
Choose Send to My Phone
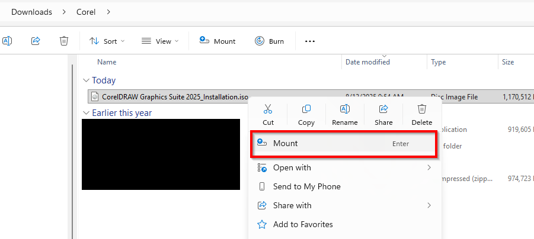tap(306, 186)
